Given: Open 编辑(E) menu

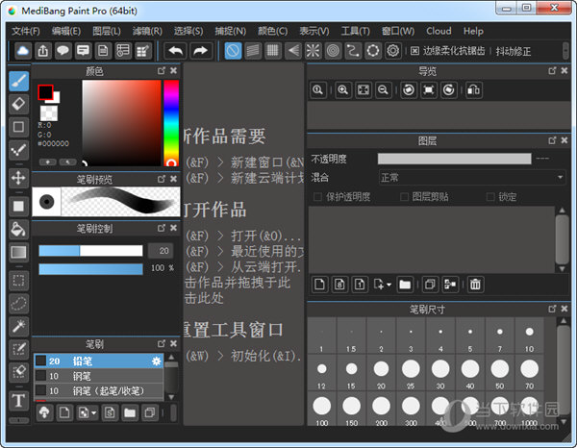Looking at the screenshot, I should (66, 31).
